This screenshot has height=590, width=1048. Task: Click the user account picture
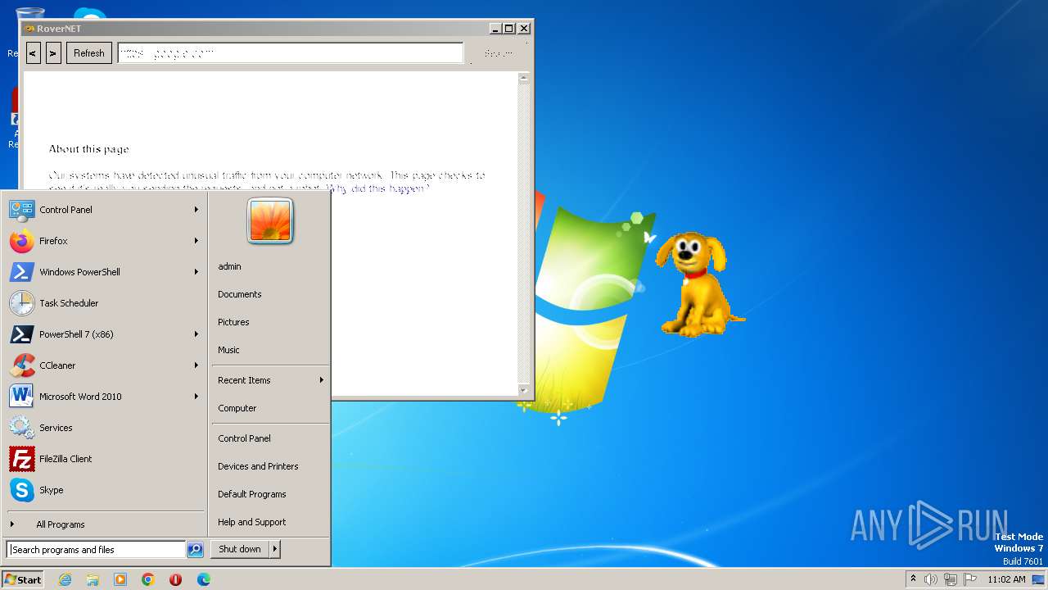click(270, 221)
